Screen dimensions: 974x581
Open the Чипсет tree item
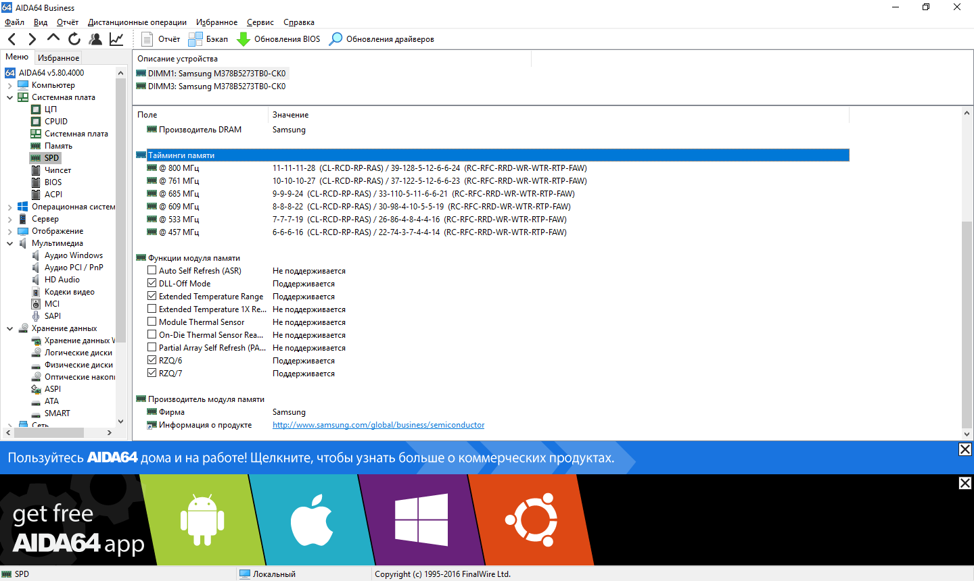click(x=57, y=170)
